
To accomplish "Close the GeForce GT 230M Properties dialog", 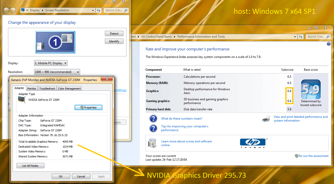I will pos(107,79).
